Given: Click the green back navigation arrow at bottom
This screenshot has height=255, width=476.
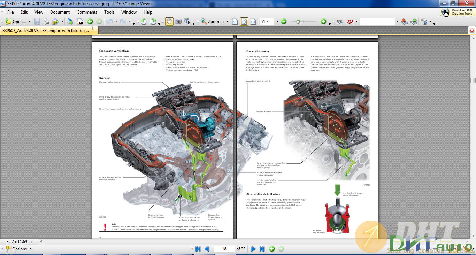Looking at the screenshot, I should click(x=272, y=249).
